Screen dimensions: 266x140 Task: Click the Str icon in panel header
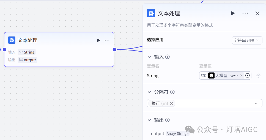[x=151, y=13]
